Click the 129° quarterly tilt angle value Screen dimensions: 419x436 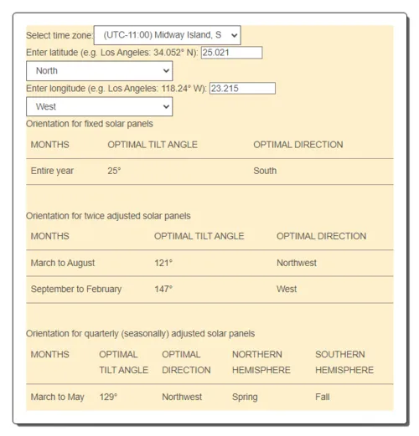tap(108, 397)
